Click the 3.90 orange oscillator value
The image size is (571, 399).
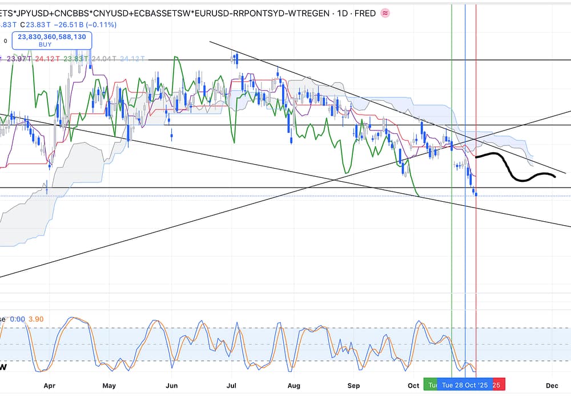(x=36, y=319)
